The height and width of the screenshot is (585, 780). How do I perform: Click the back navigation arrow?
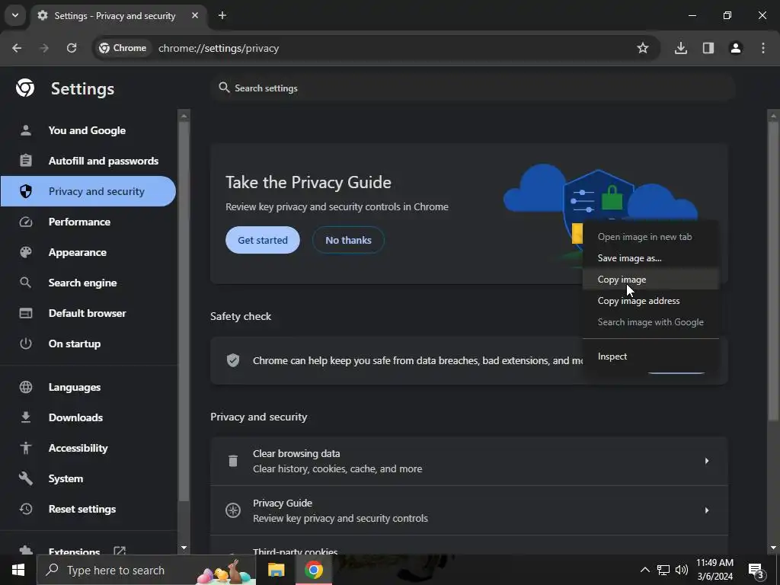(x=17, y=48)
